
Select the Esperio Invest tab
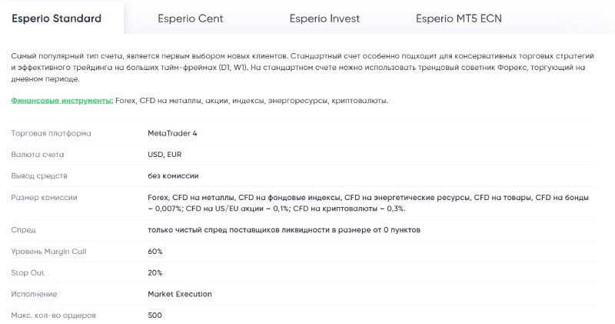point(324,18)
